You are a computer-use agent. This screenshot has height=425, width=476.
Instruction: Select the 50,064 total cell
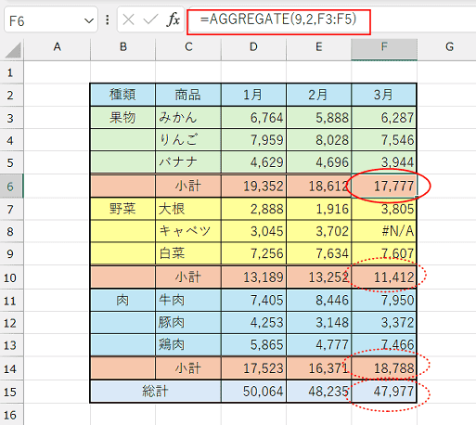coord(254,392)
